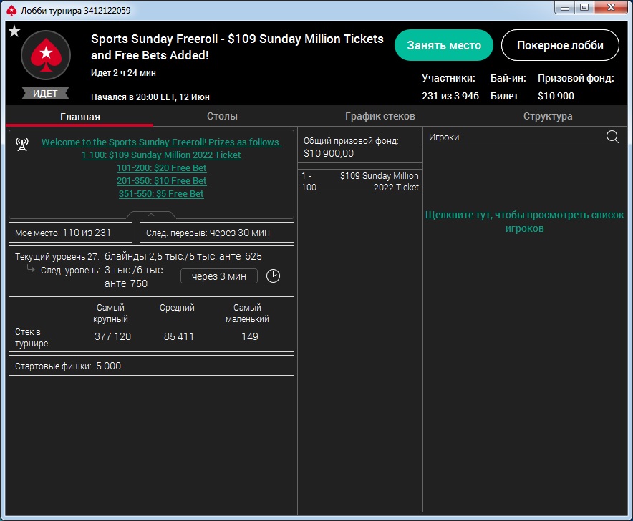Open the График стеков tab
The height and width of the screenshot is (521, 633).
pos(380,116)
